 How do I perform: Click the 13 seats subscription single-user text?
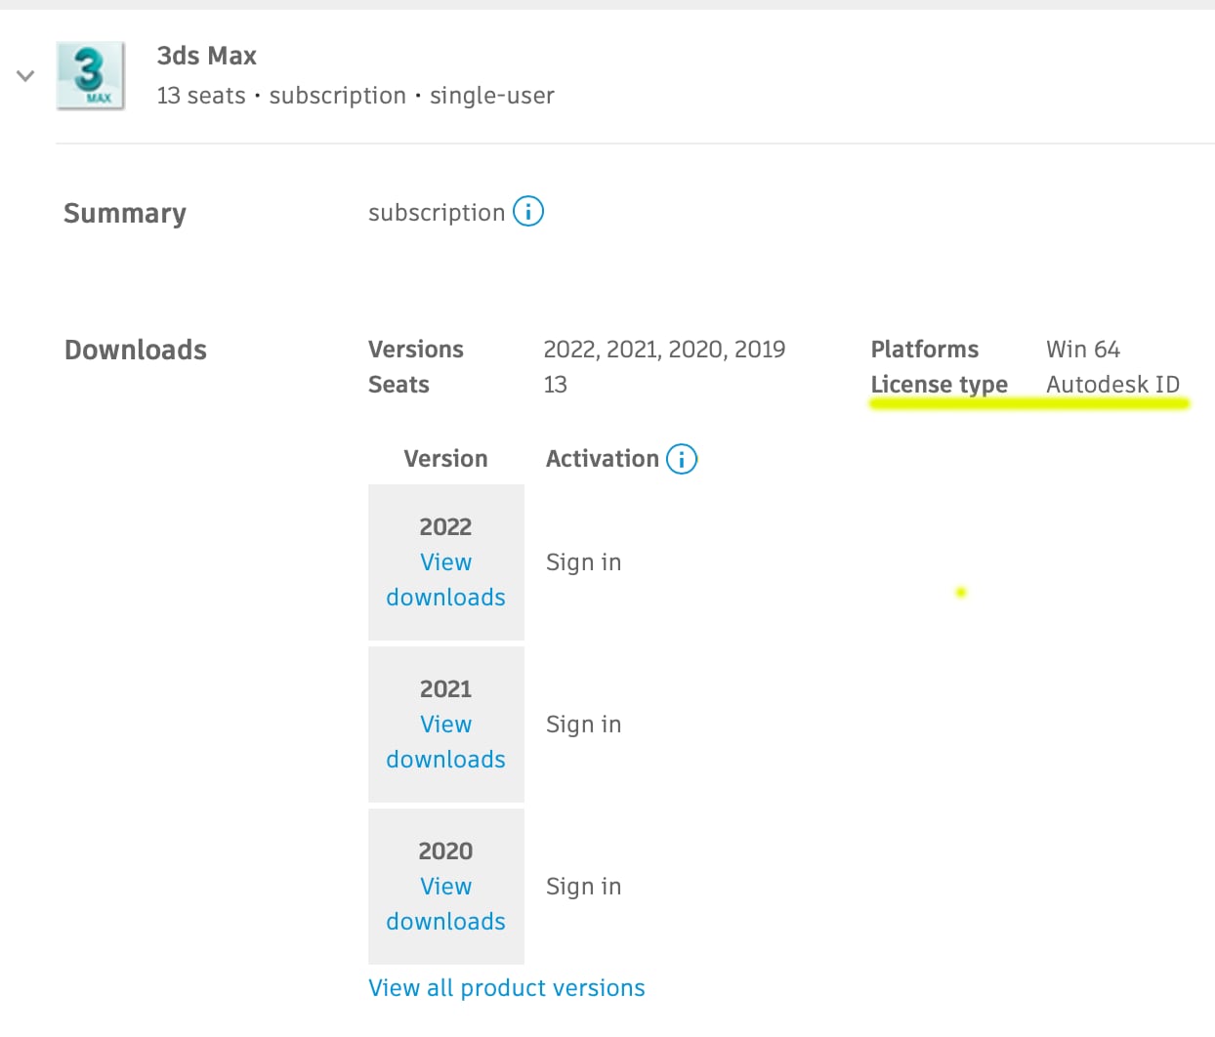pyautogui.click(x=356, y=96)
